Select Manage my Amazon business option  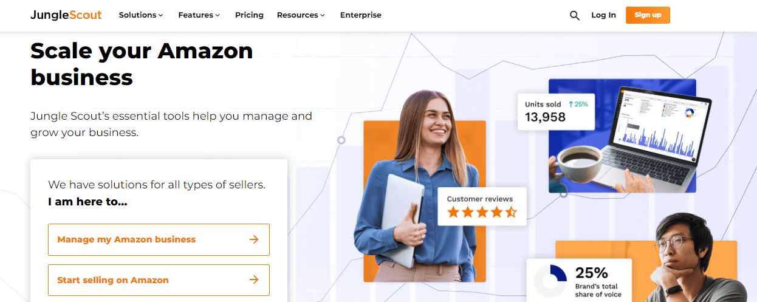(x=159, y=239)
